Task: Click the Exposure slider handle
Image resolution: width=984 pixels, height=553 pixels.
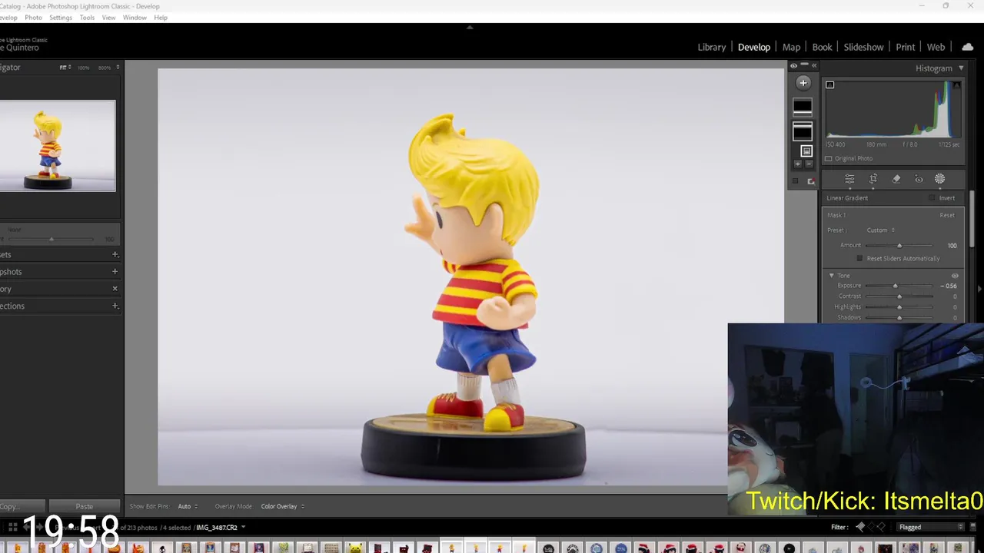Action: click(895, 286)
